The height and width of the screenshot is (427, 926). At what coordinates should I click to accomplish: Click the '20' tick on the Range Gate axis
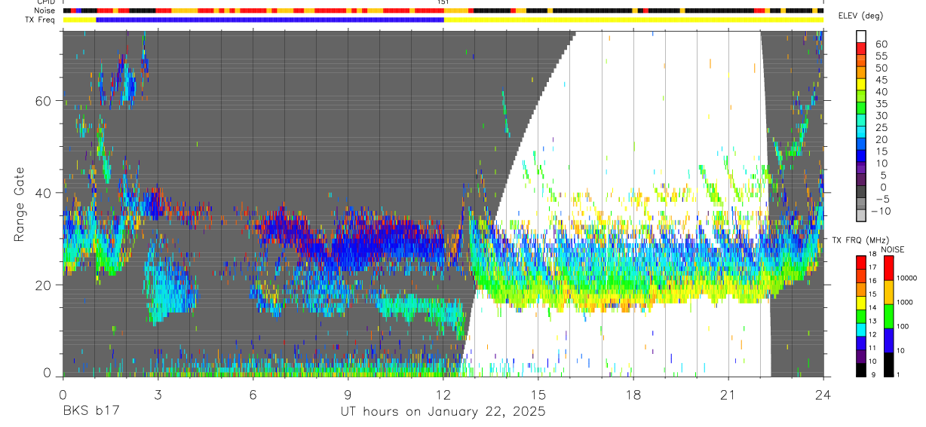(44, 285)
